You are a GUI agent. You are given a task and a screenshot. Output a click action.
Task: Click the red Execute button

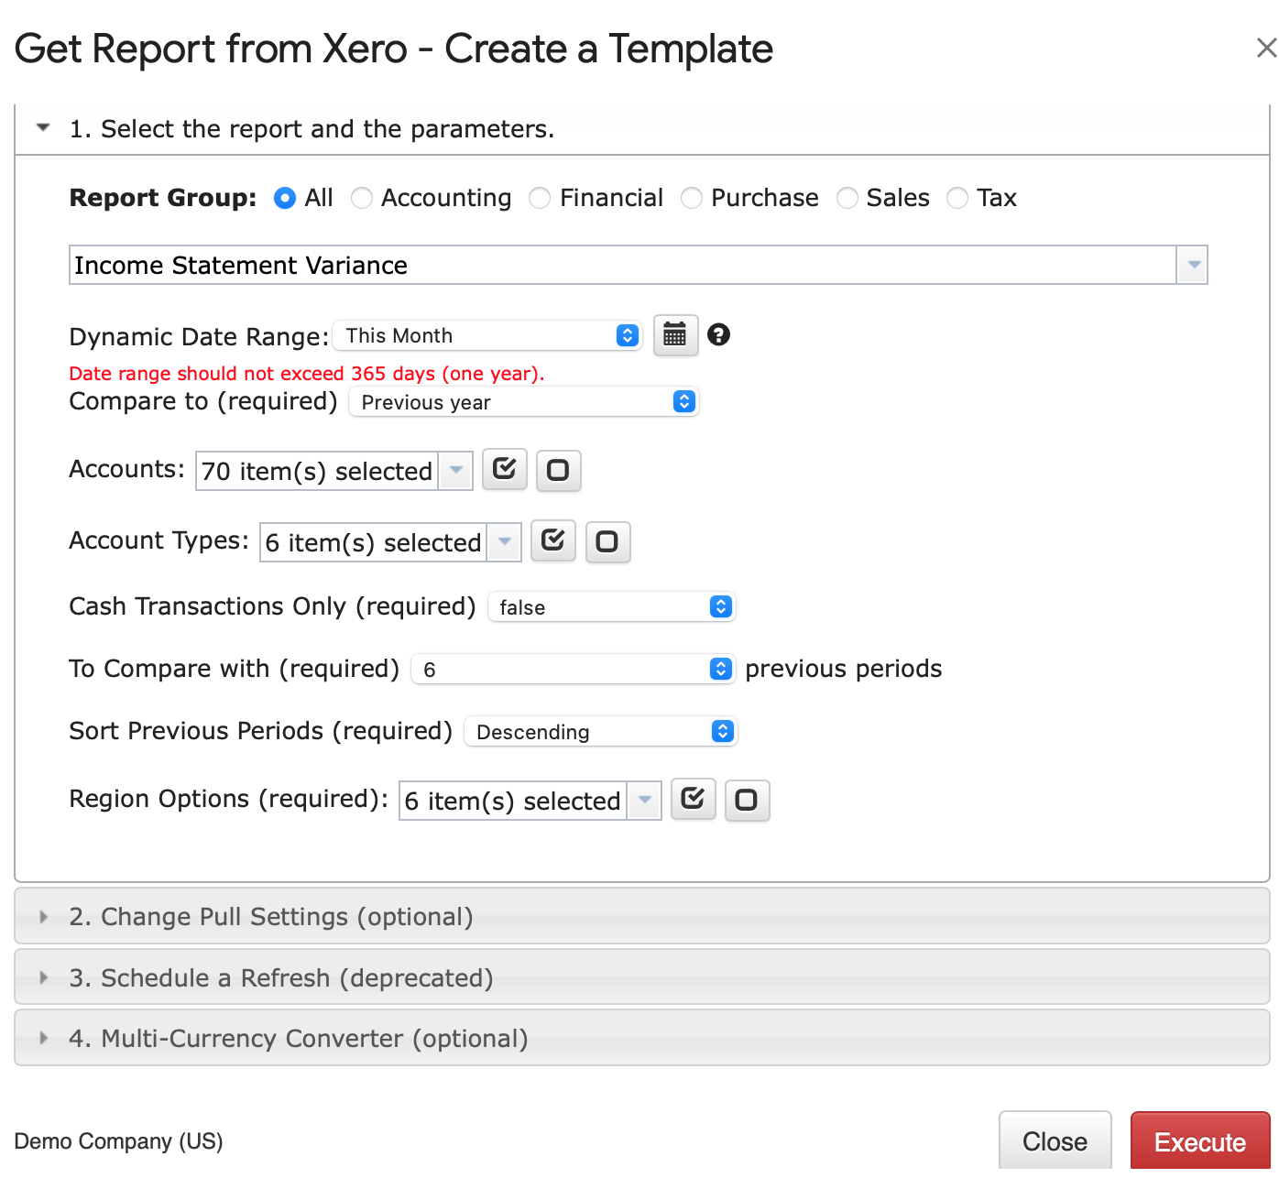[x=1200, y=1142]
